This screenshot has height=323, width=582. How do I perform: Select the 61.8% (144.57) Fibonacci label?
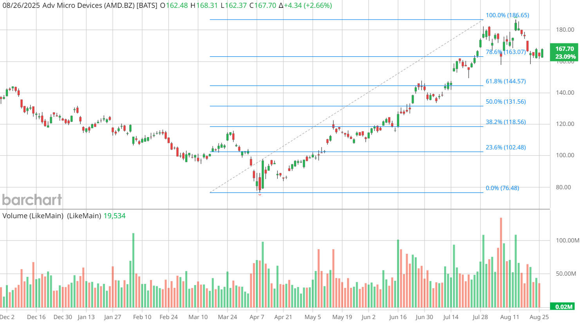click(x=506, y=81)
